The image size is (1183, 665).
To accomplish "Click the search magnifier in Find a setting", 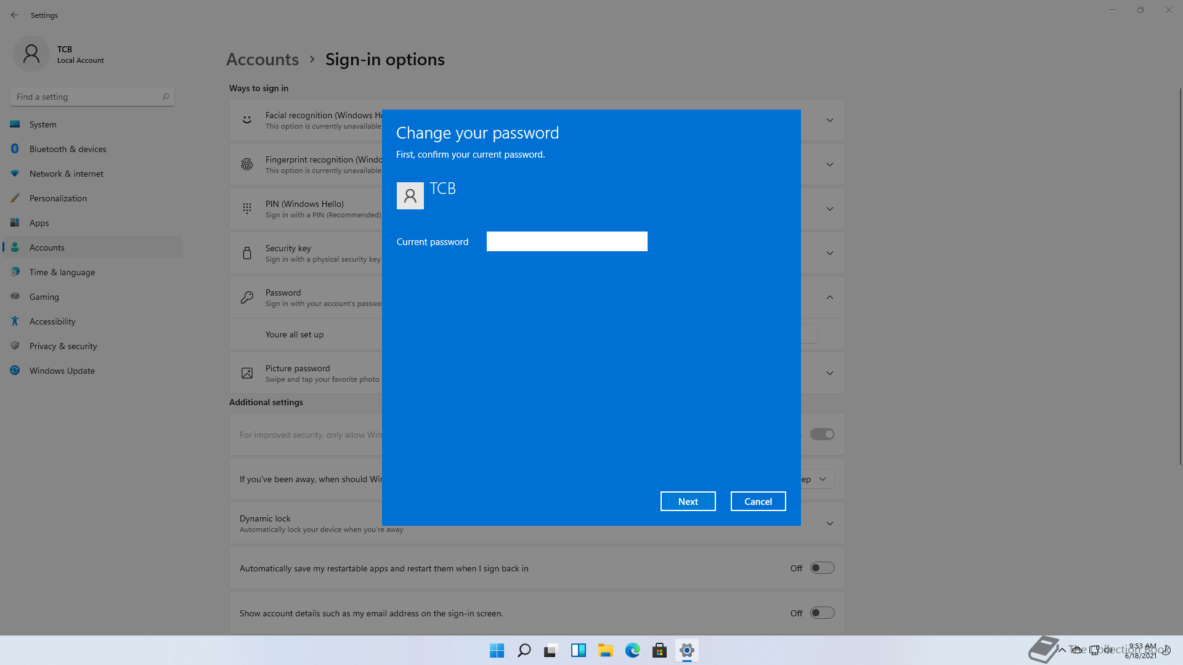I will (x=165, y=97).
